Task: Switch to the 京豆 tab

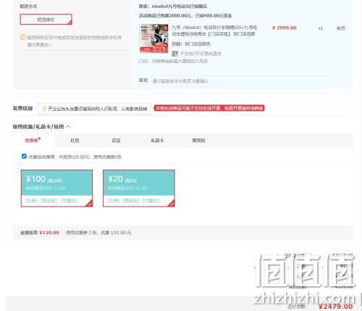Action: pos(116,141)
